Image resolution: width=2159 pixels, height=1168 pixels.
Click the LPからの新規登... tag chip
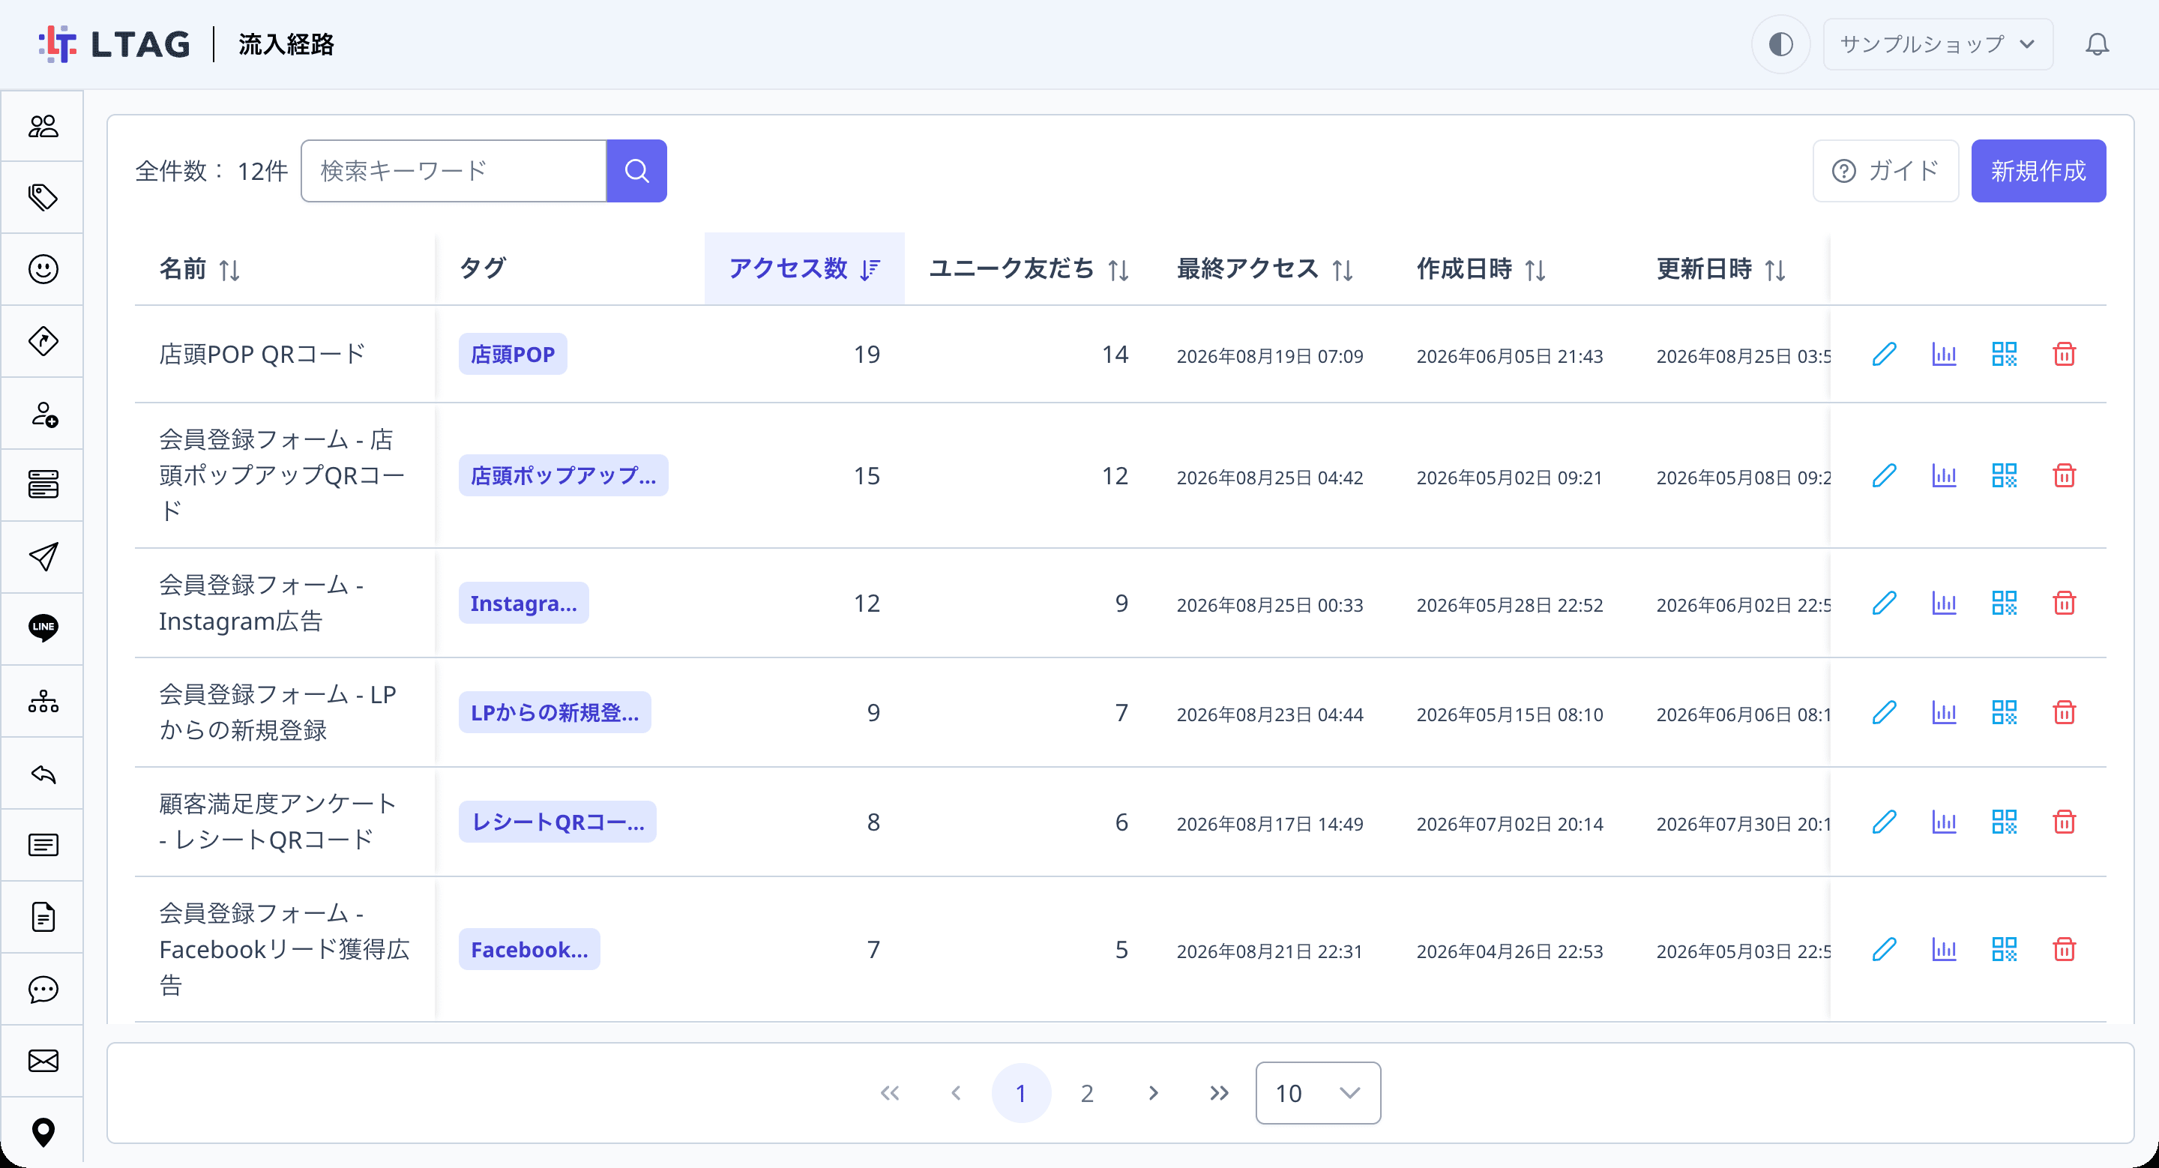tap(554, 712)
